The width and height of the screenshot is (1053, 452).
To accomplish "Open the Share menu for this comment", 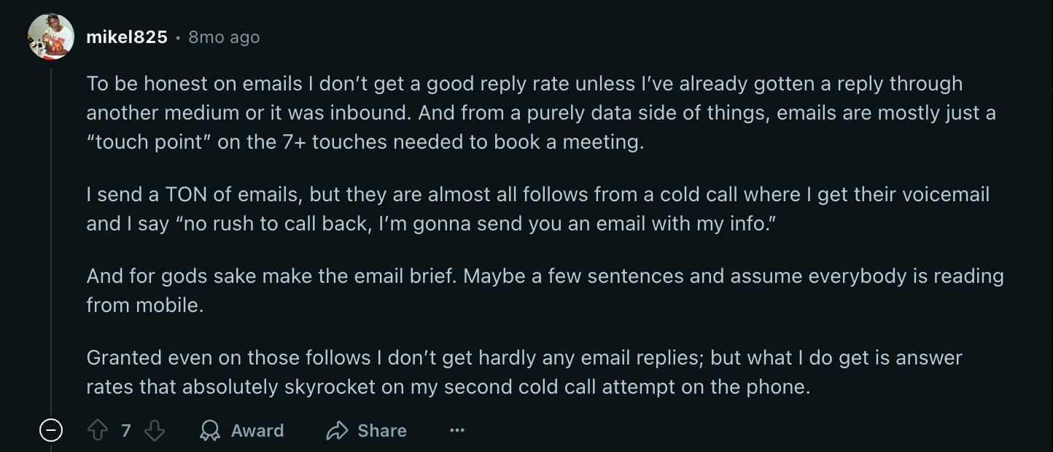I will 366,430.
